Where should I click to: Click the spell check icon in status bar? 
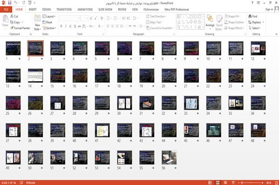point(21,183)
